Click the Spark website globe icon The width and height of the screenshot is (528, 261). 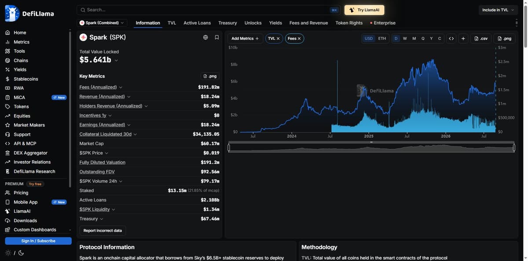pos(205,37)
